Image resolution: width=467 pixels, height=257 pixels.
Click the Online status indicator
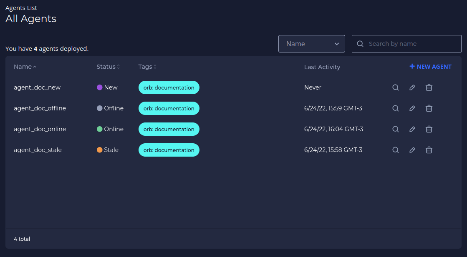click(110, 129)
